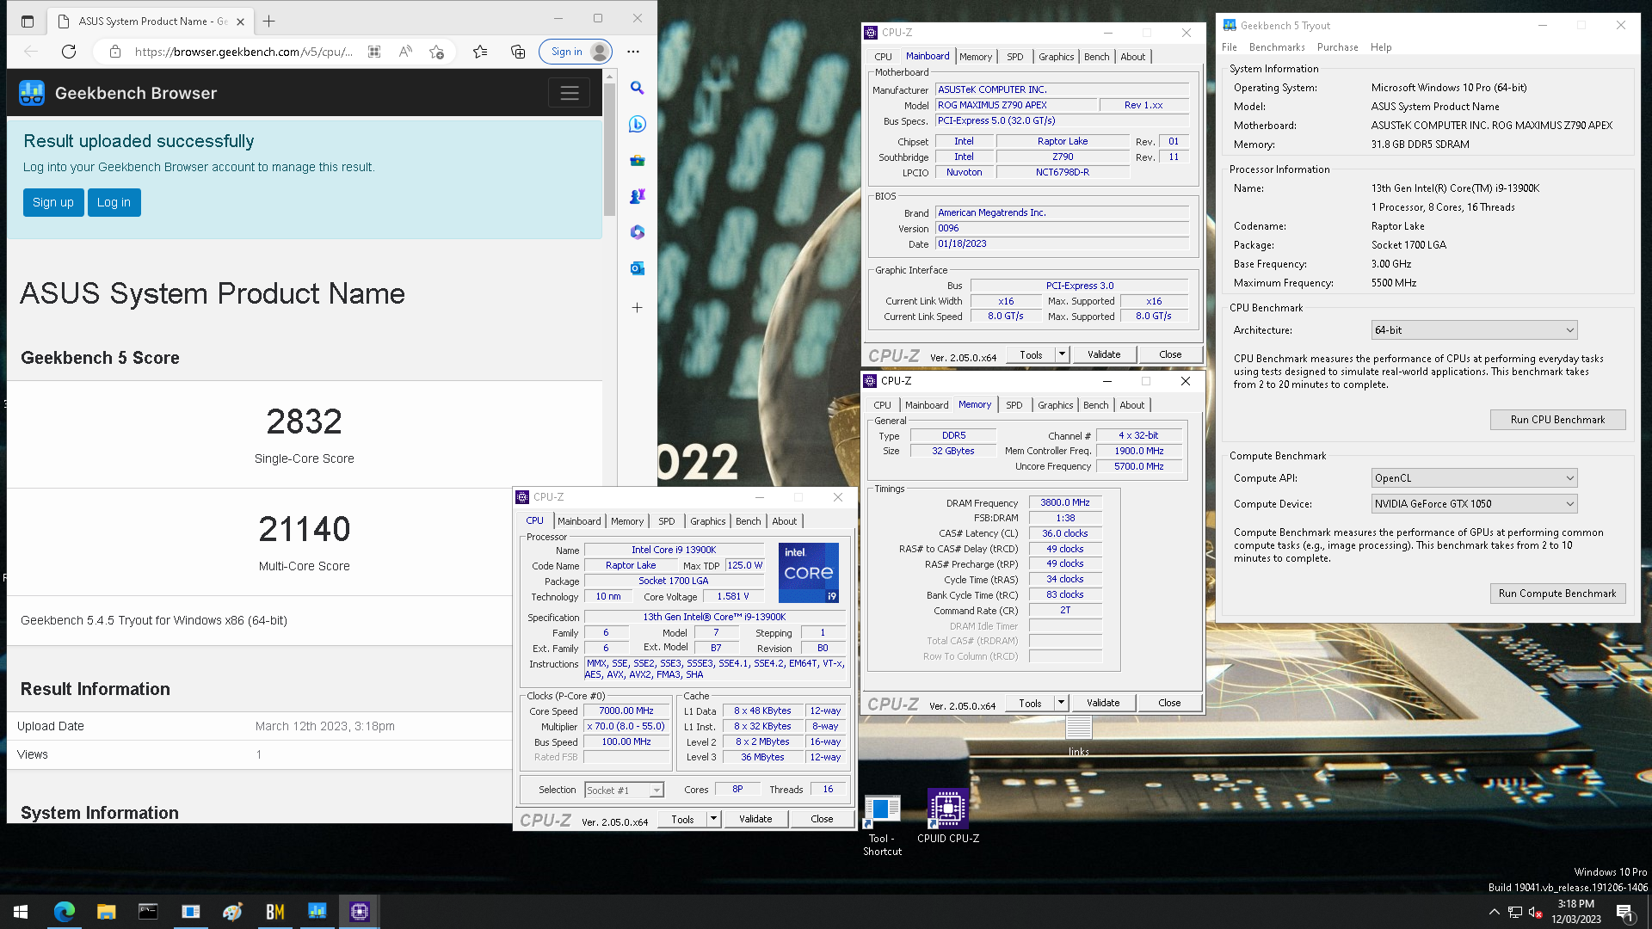Switch to the SPD tab in CPU-Z CPU window
Screen dimensions: 1652x929
pyautogui.click(x=666, y=521)
